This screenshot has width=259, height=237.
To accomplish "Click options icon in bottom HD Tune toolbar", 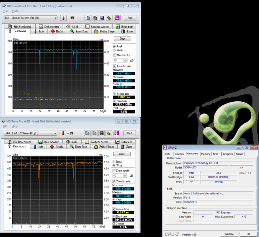I will coord(109,133).
